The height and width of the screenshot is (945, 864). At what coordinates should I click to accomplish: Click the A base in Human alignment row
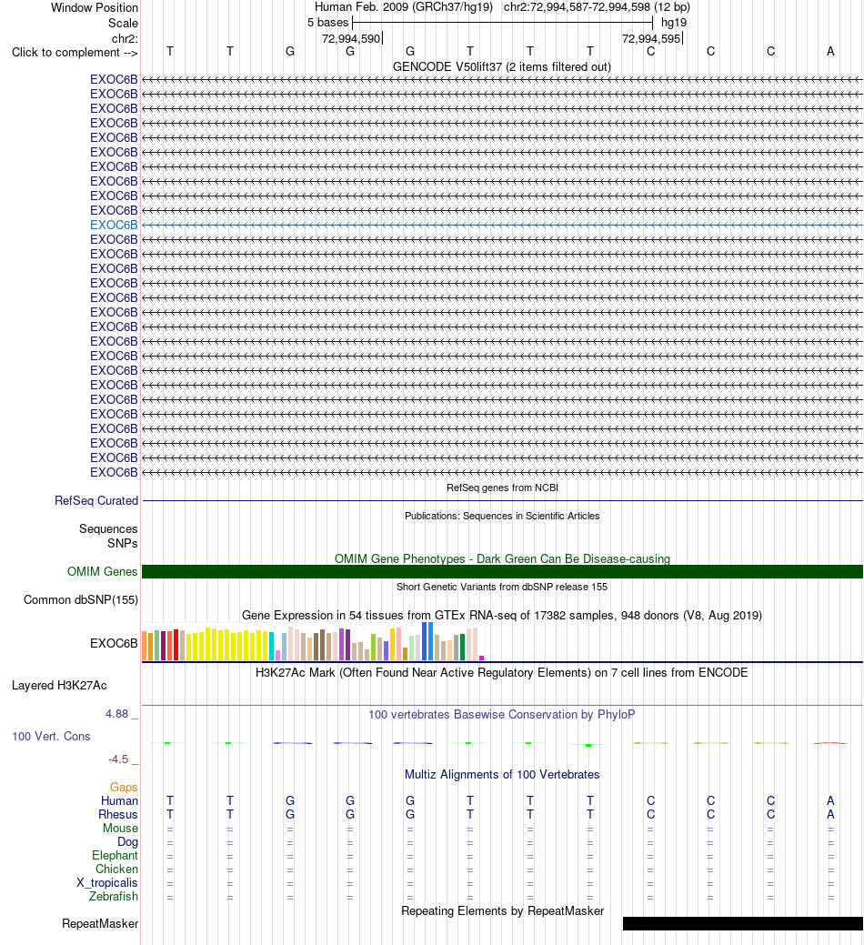830,800
